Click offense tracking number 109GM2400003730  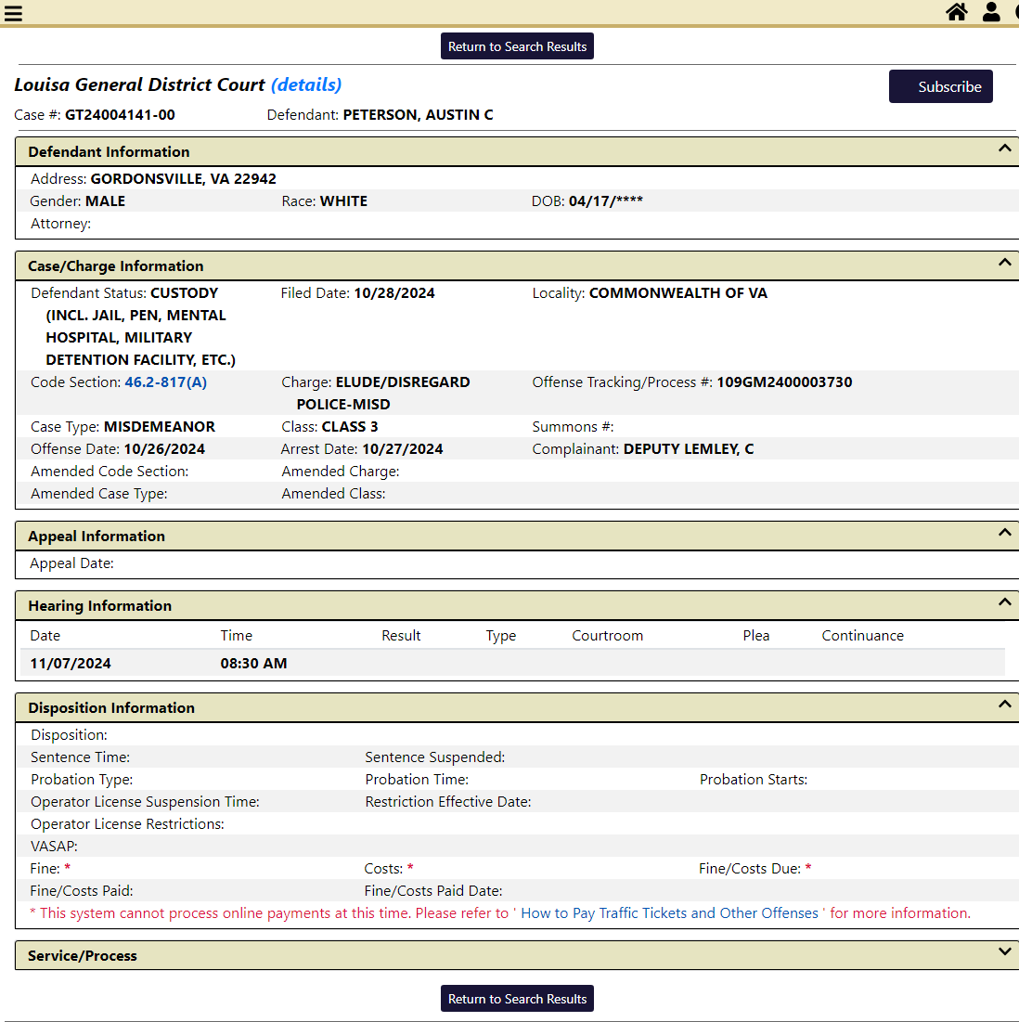pyautogui.click(x=784, y=382)
